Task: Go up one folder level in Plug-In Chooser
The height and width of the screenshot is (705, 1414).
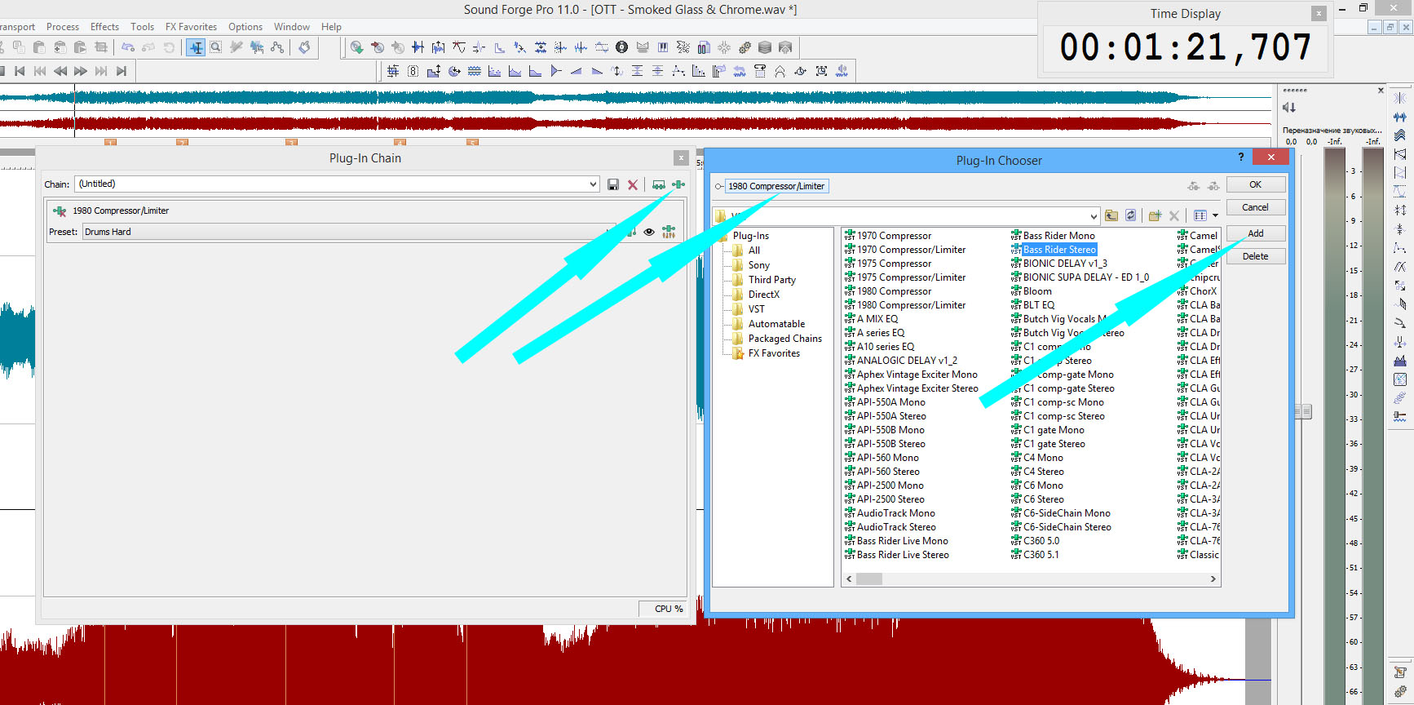Action: coord(1111,215)
